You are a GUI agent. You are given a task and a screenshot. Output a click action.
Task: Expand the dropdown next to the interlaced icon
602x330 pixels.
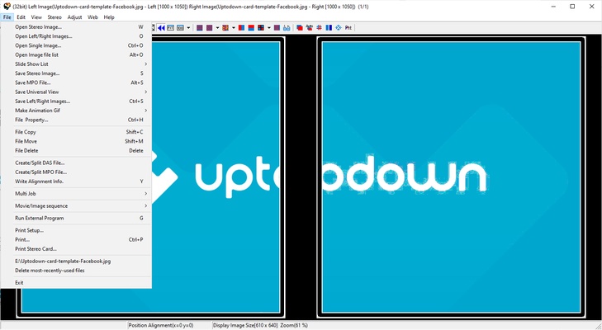[234, 27]
